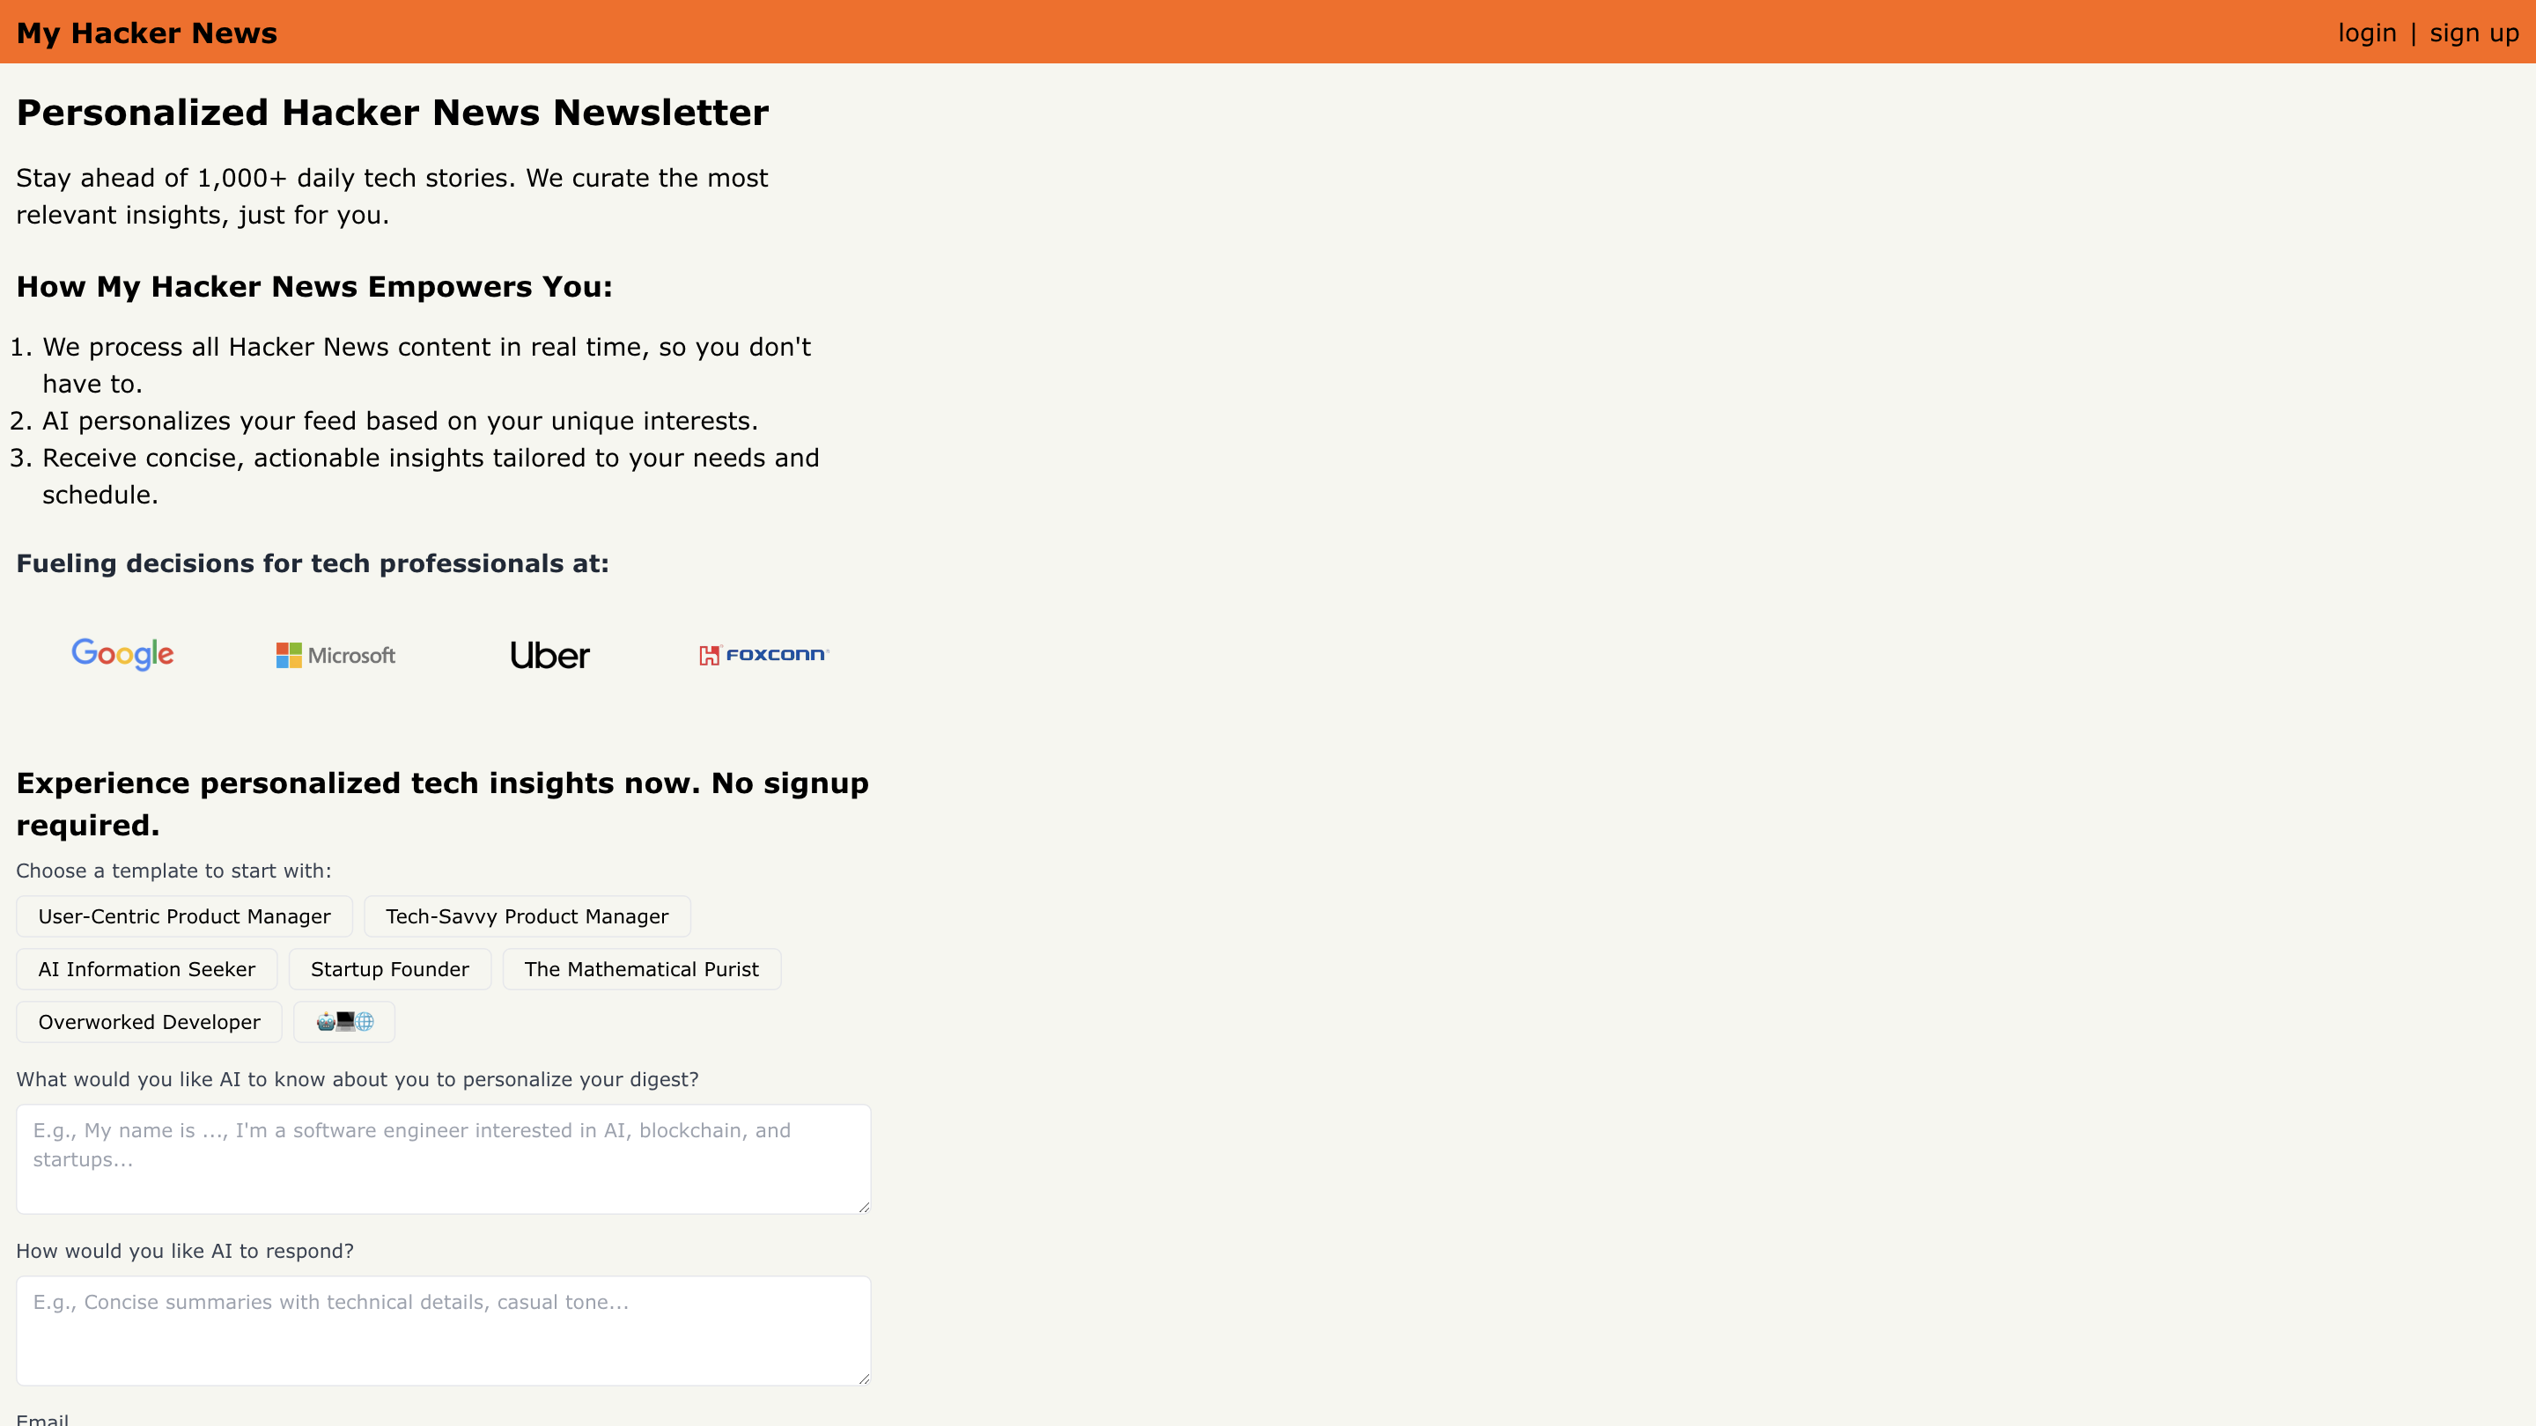Click the AI response style text area

point(442,1329)
